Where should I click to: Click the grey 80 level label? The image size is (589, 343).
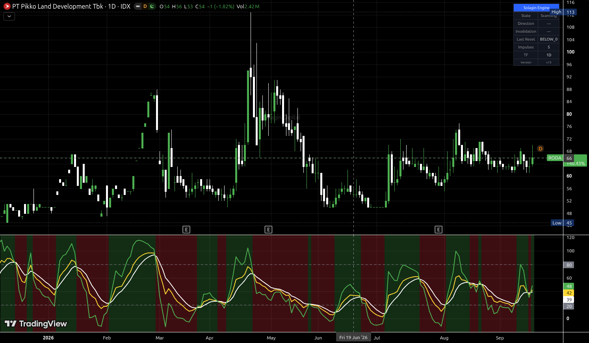coord(569,265)
